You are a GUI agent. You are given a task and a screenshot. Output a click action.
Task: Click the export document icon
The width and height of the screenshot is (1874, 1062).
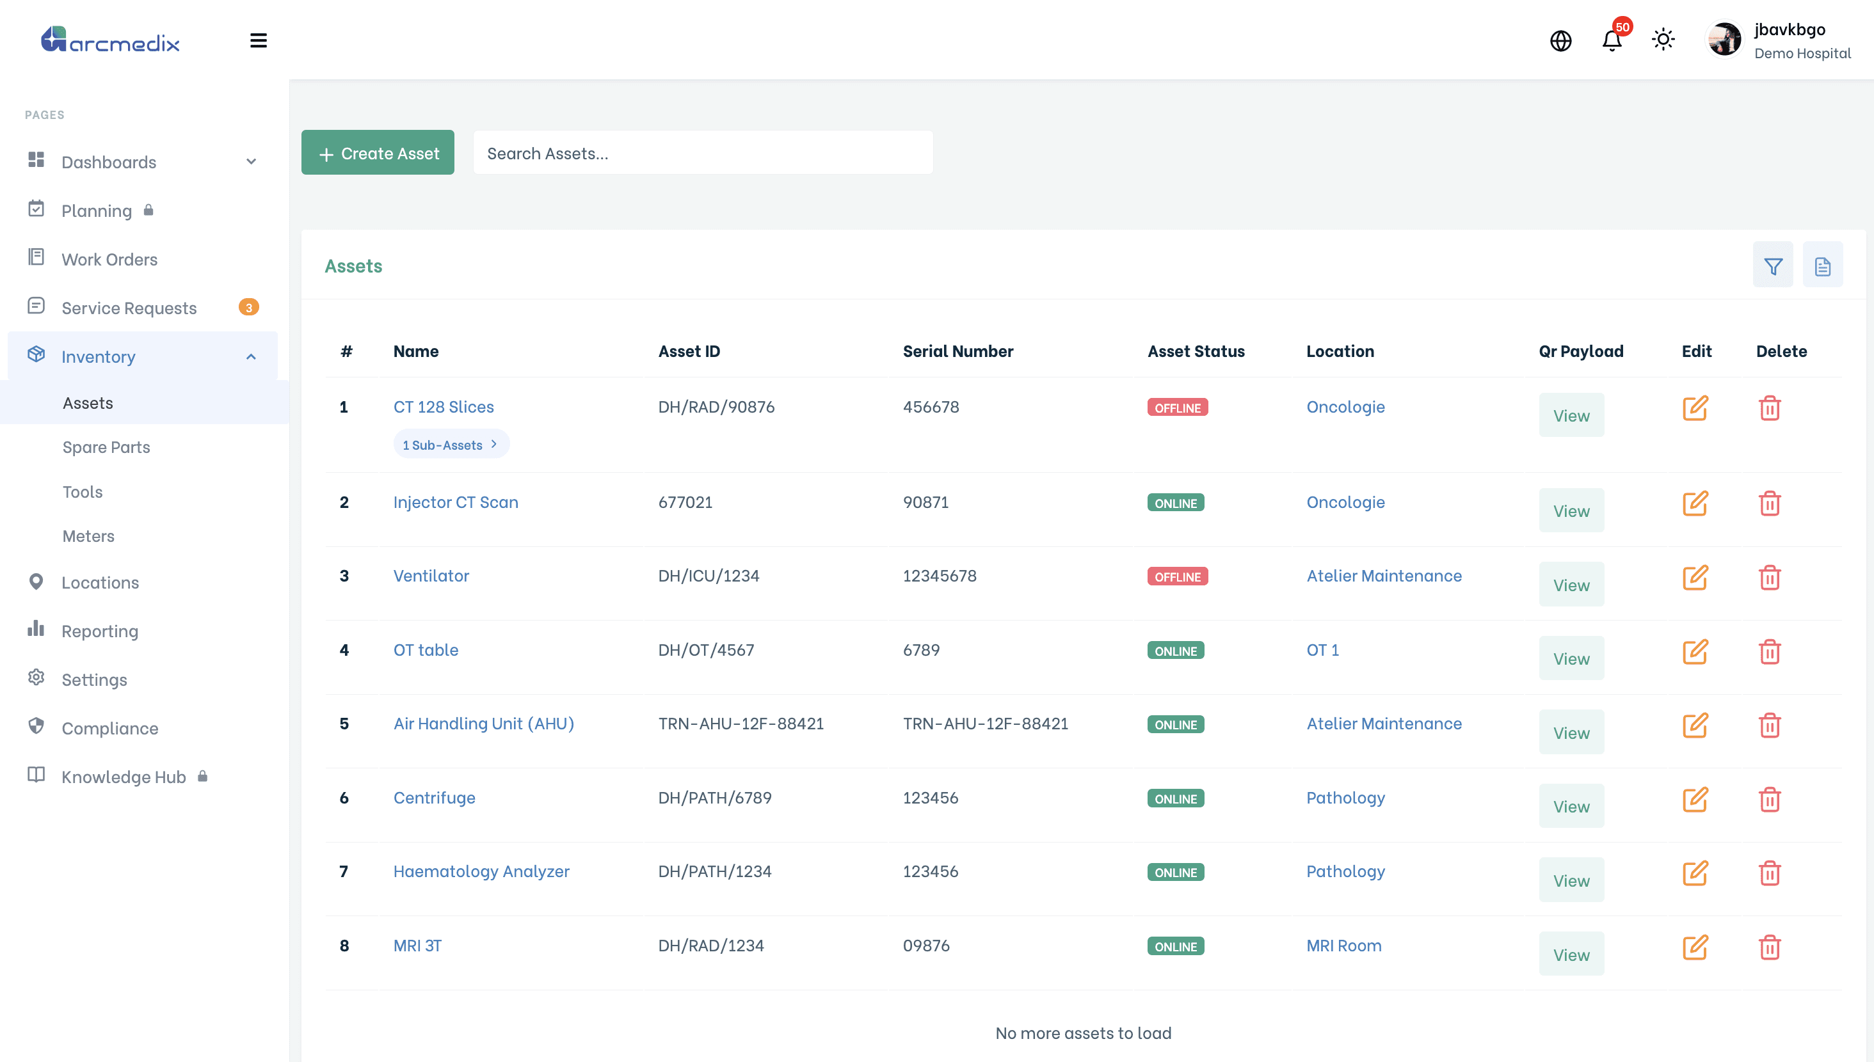tap(1822, 265)
